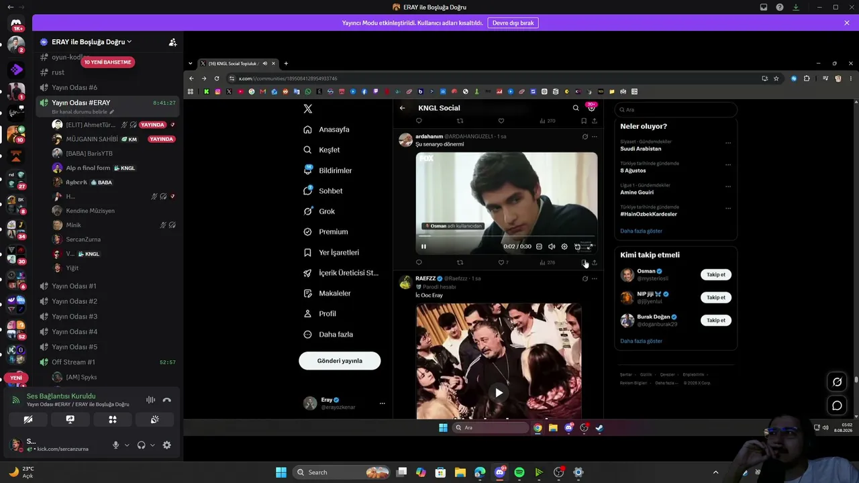Repost the ardahanım post
This screenshot has width=859, height=483.
pos(460,262)
